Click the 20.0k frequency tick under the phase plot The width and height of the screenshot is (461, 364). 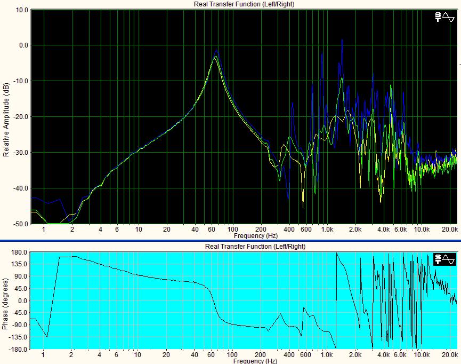click(449, 354)
